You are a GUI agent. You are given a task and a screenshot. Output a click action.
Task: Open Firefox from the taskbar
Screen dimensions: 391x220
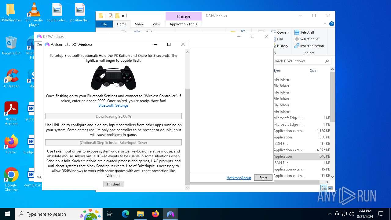click(155, 214)
